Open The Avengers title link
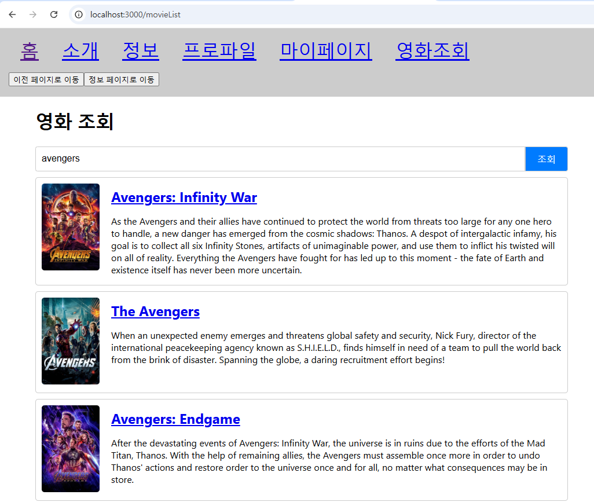Viewport: 594px width, 502px height. pyautogui.click(x=155, y=312)
